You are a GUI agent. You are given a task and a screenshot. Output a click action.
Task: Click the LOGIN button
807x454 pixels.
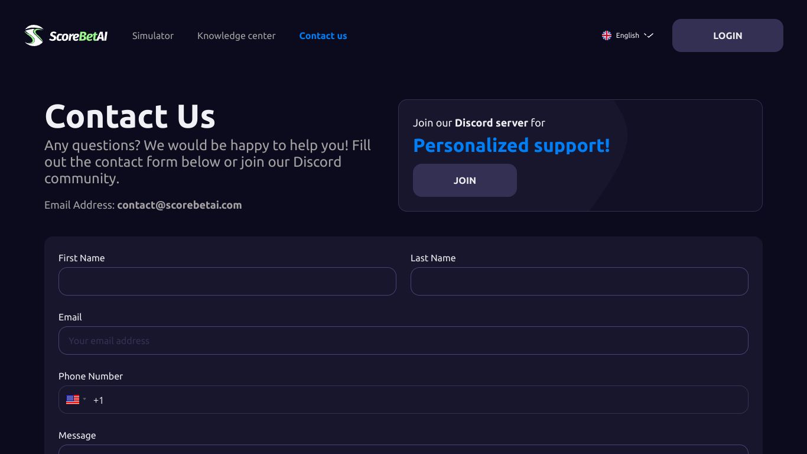(728, 35)
